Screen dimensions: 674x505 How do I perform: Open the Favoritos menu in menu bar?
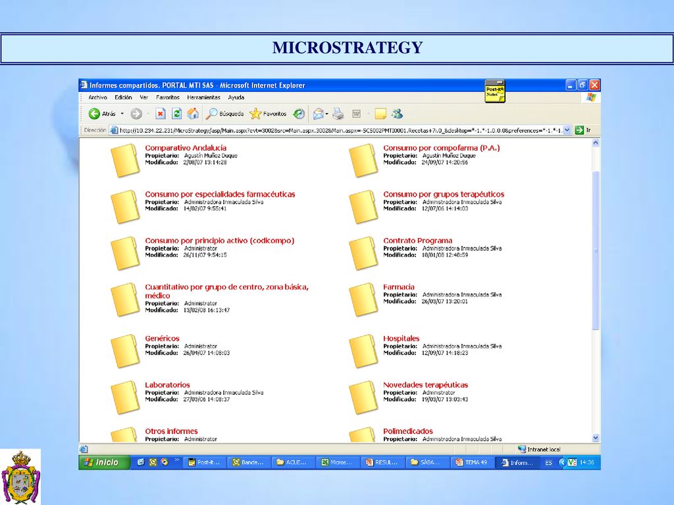[x=168, y=97]
